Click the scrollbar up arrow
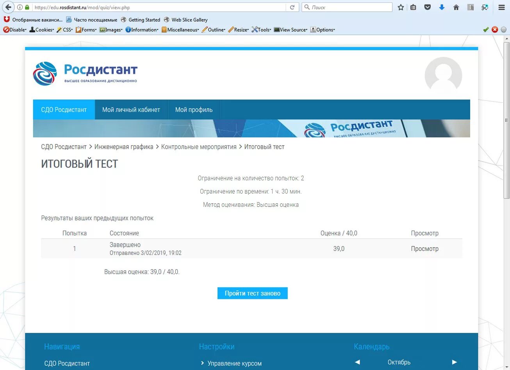 (506, 38)
